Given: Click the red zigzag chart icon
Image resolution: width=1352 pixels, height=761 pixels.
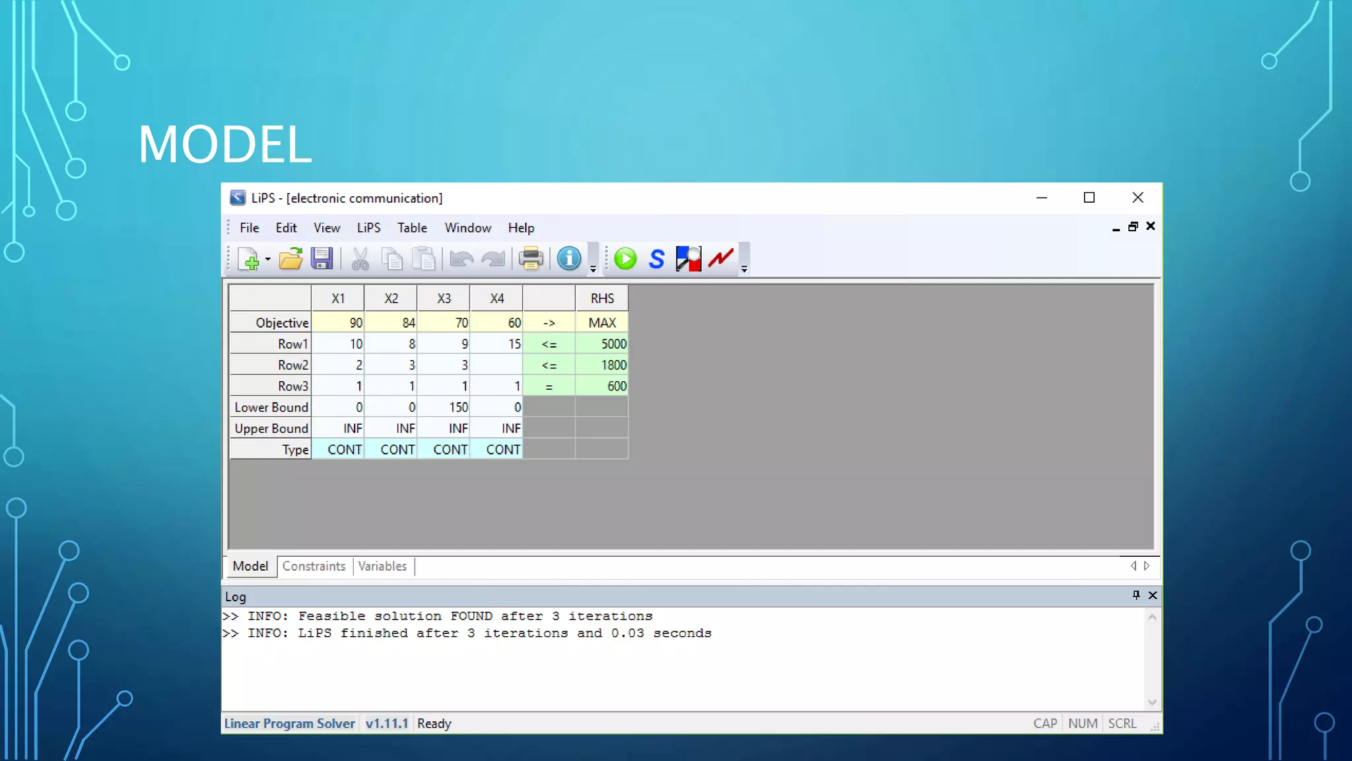Looking at the screenshot, I should [721, 259].
